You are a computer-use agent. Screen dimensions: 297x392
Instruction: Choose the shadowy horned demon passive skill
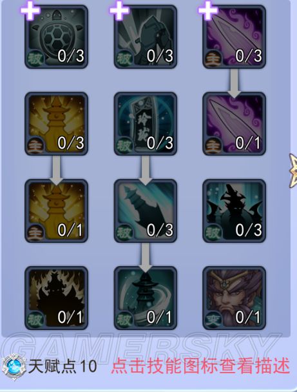tap(234, 211)
